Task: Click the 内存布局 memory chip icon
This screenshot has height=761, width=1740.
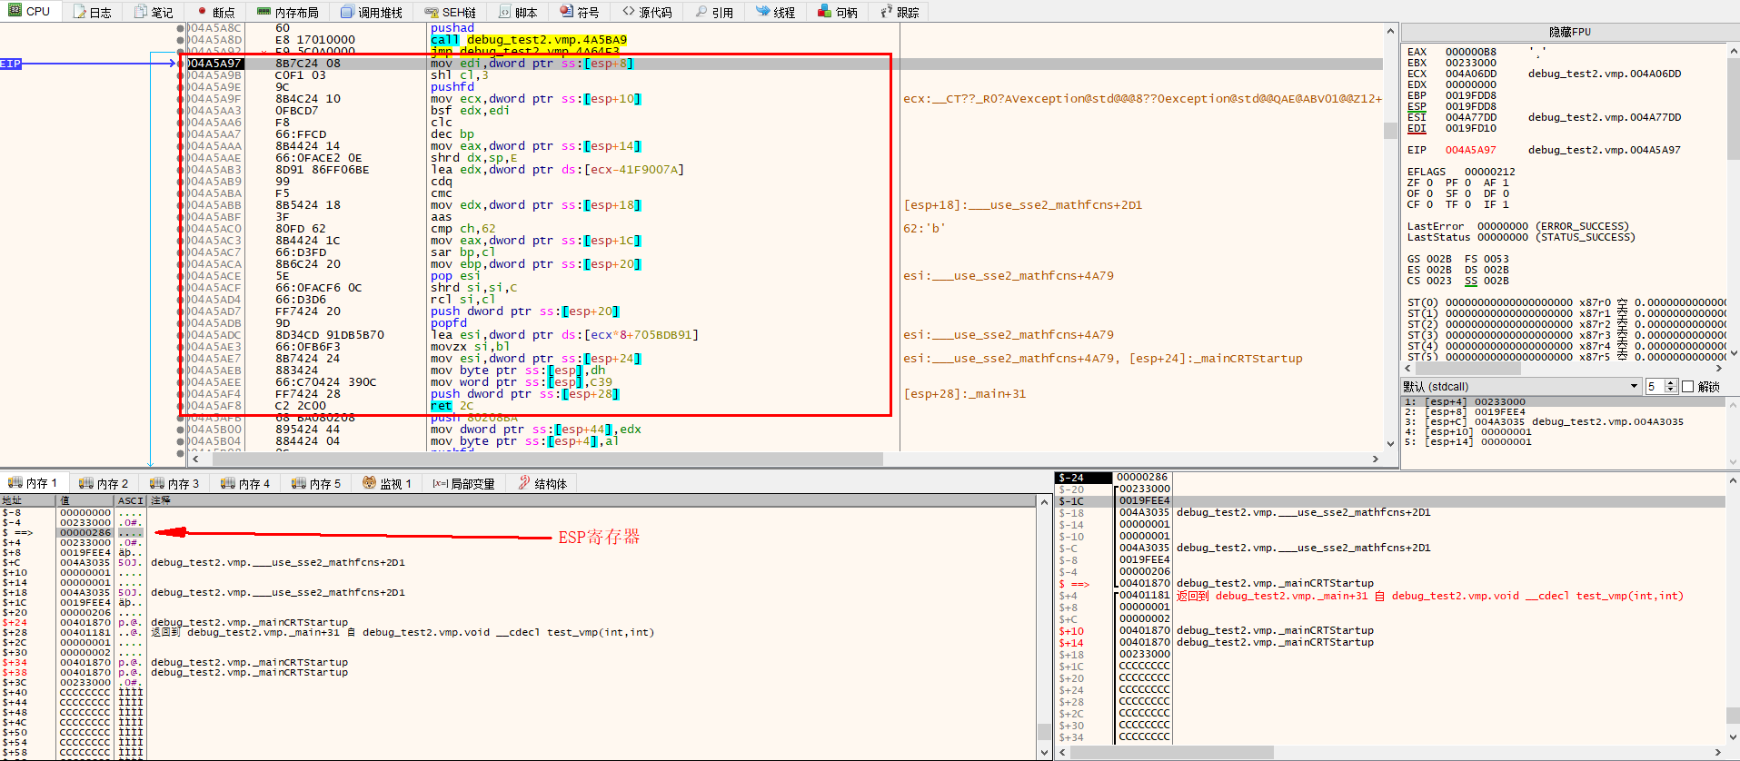Action: click(263, 12)
